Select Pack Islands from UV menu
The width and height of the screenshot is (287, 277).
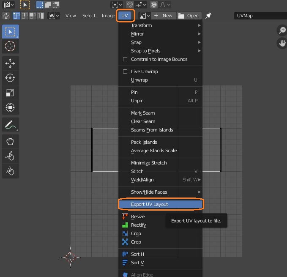point(144,142)
